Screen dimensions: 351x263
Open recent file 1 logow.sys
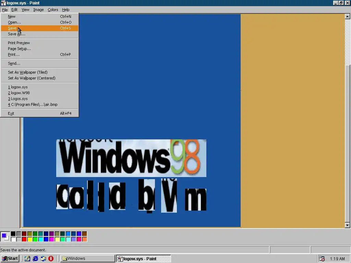40,87
